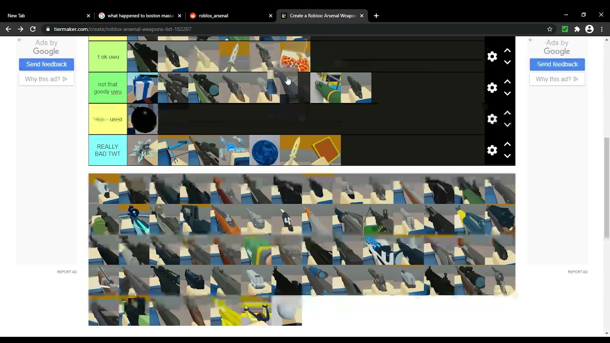The height and width of the screenshot is (343, 610).
Task: Open settings gear for 't ok uwu' row
Action: (x=492, y=57)
